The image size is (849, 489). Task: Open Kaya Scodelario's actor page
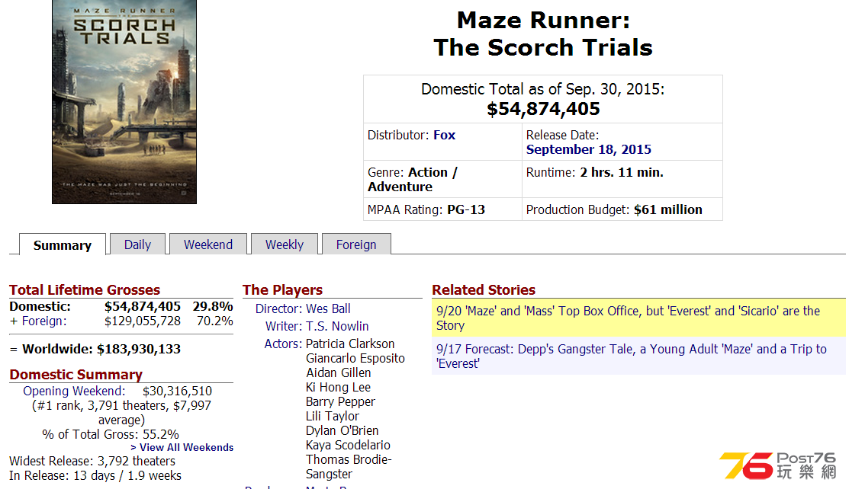[x=348, y=445]
